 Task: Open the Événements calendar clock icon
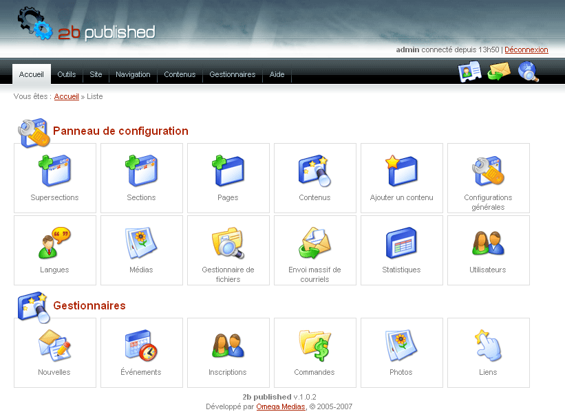[141, 345]
